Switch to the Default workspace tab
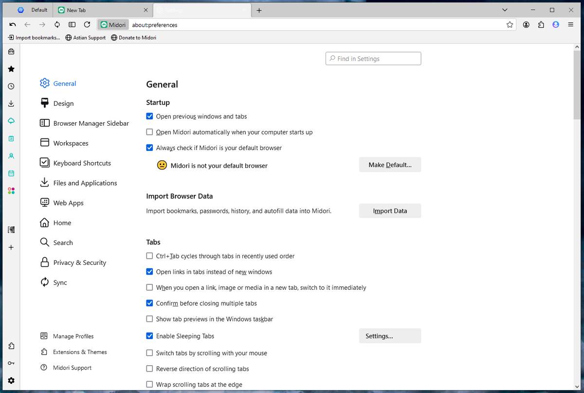 pyautogui.click(x=33, y=10)
